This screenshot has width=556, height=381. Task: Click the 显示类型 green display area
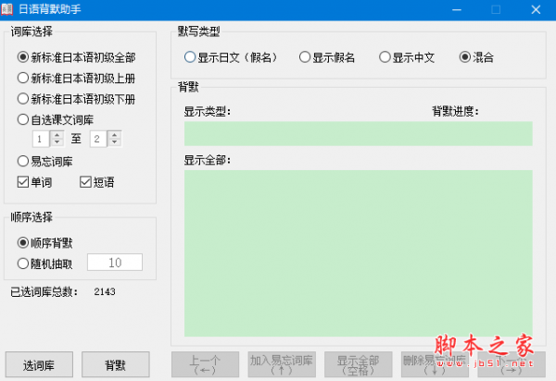[358, 134]
